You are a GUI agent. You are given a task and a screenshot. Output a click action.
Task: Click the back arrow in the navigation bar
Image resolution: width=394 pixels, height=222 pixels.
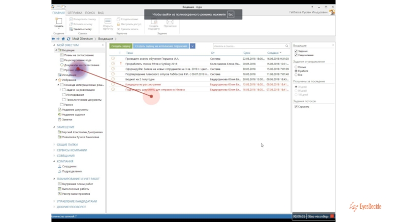coord(53,38)
